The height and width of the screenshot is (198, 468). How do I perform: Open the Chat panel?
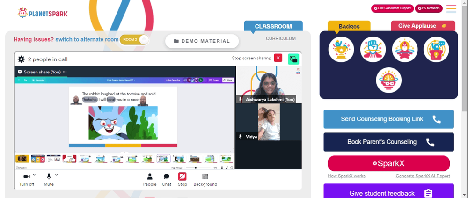click(167, 180)
